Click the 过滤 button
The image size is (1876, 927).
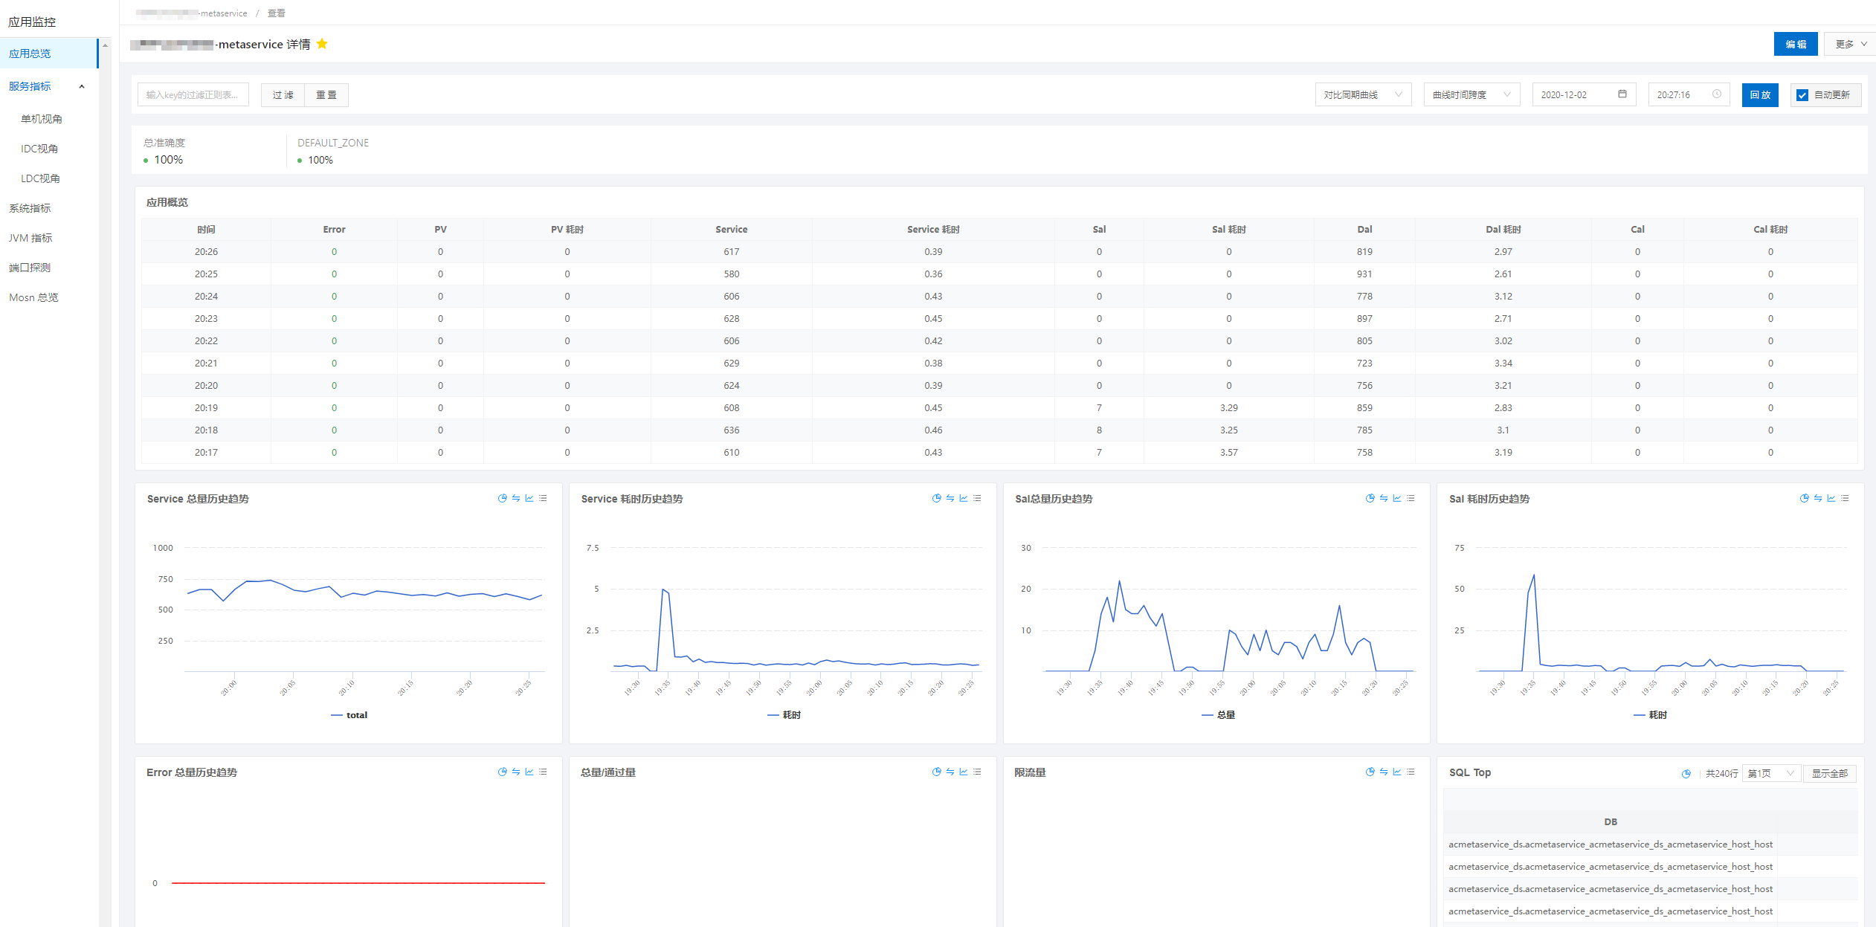point(283,94)
